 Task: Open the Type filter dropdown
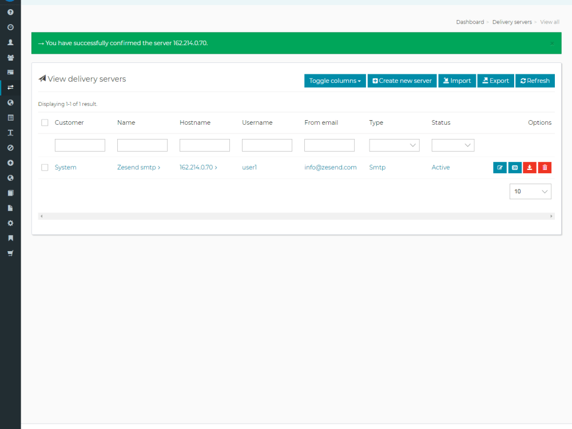tap(394, 145)
